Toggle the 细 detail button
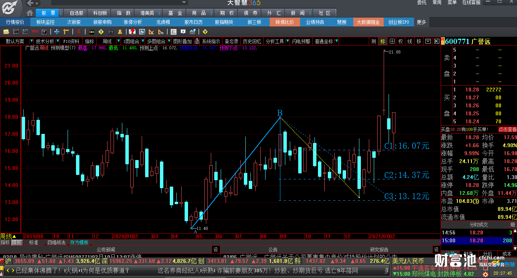 coord(513,225)
